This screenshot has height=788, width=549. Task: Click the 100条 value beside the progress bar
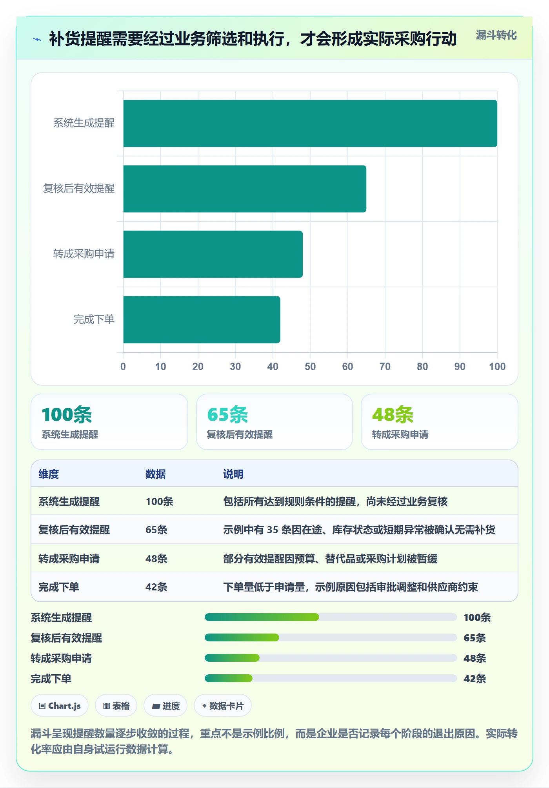pos(477,617)
